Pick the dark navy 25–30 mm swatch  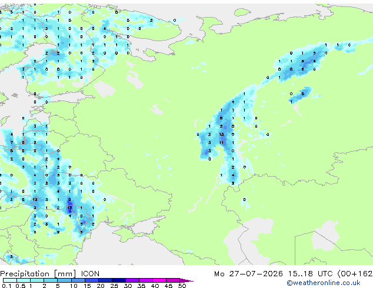[118, 280]
